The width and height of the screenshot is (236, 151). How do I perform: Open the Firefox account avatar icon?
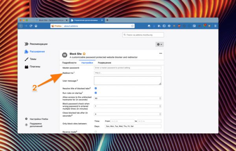coord(169,26)
